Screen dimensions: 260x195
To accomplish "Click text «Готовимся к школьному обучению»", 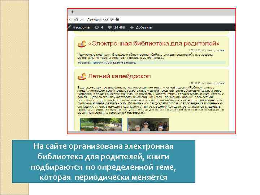I will click(136, 58).
